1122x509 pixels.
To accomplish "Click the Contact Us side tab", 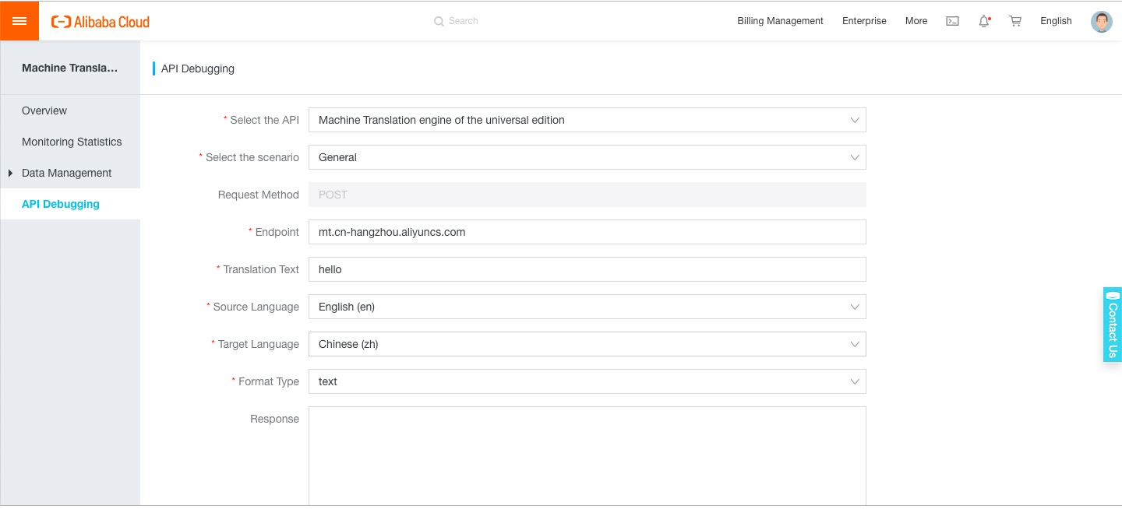I will [x=1113, y=324].
